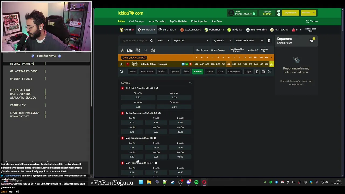345x194 pixels.
Task: Open Canlı Sonuçlar menu item
Action: click(x=137, y=21)
